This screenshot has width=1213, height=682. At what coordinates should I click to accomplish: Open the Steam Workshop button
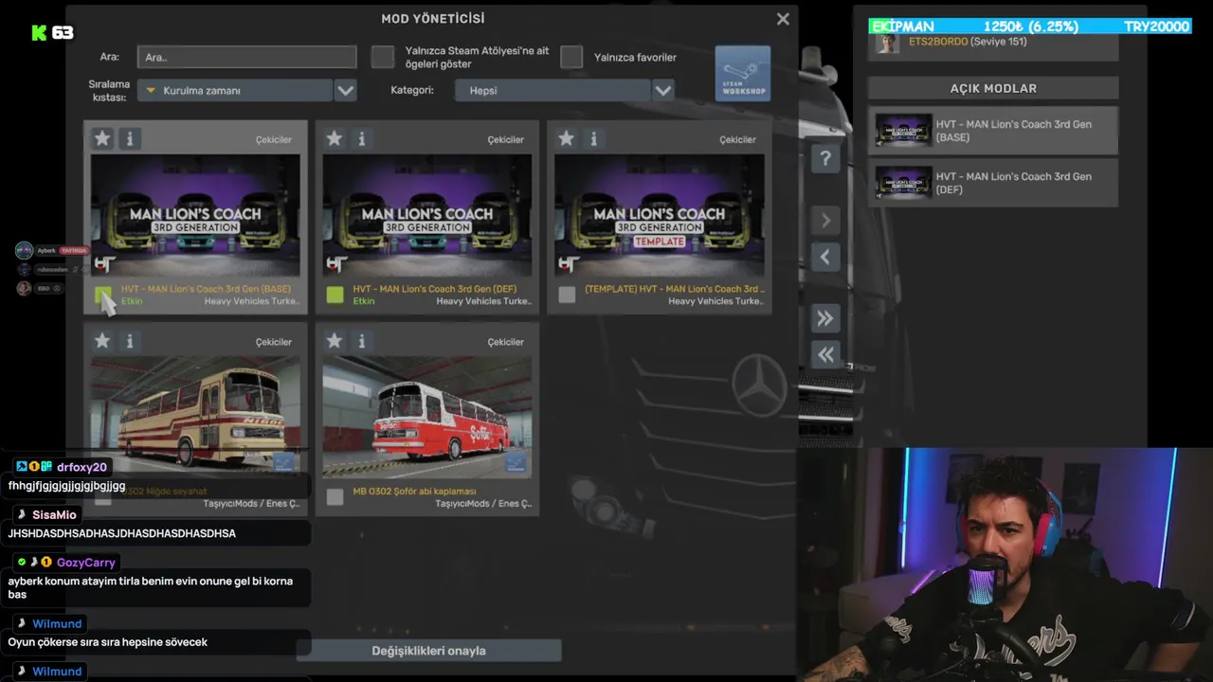tap(743, 74)
